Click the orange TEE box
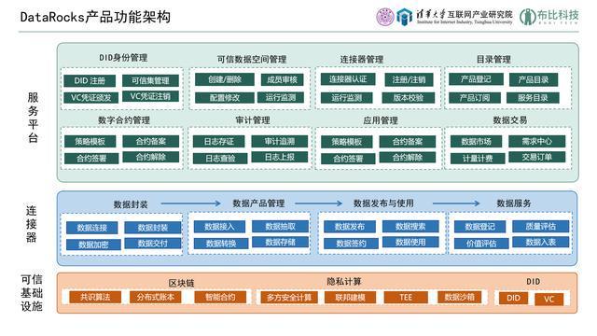Image resolution: width=597 pixels, height=336 pixels. pos(406,297)
